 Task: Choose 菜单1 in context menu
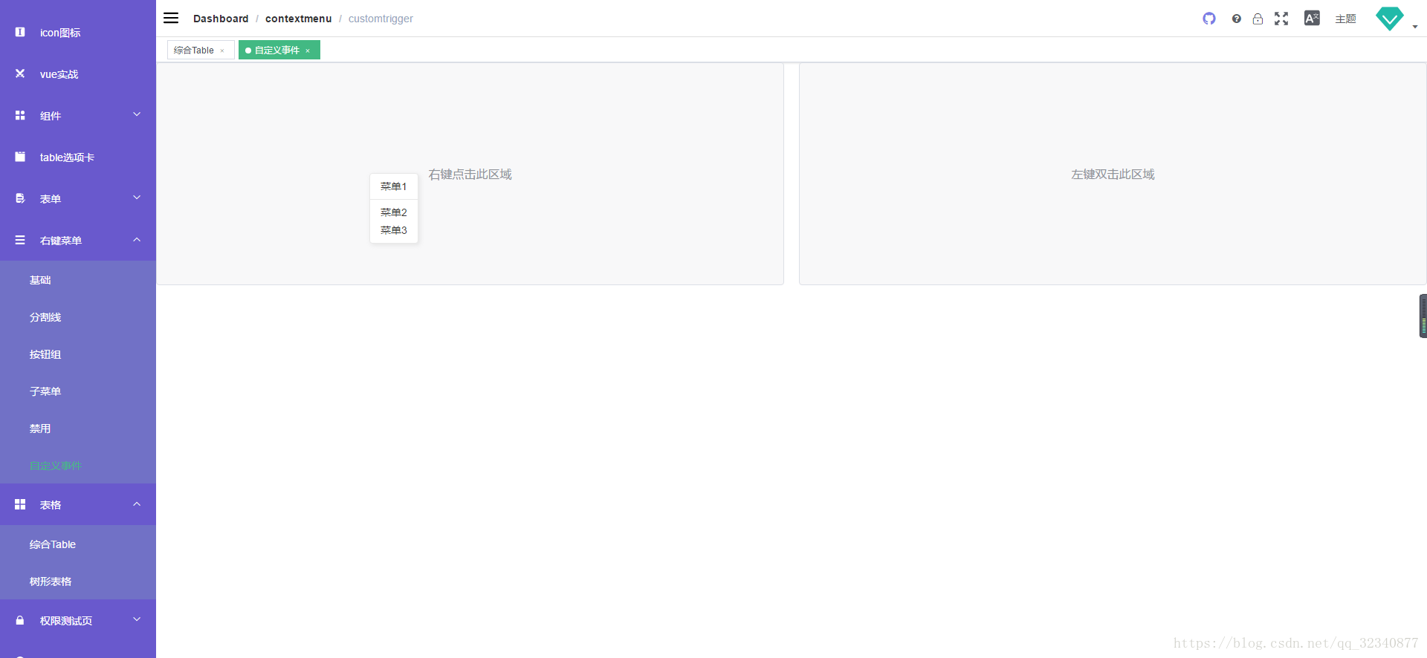click(x=394, y=186)
